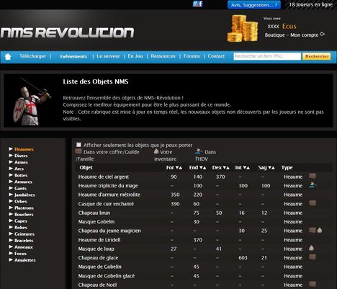337x289 pixels.
Task: Open the Facebook icon at the top
Action: (x=200, y=4)
